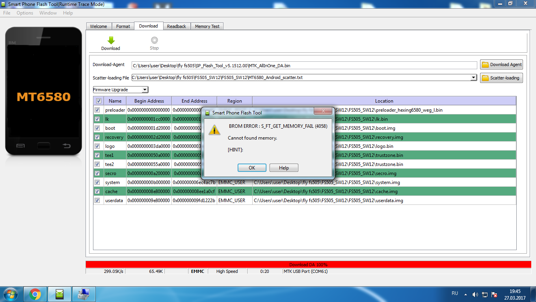The height and width of the screenshot is (302, 536).
Task: Uncheck the tee2 partition checkbox
Action: pyautogui.click(x=97, y=164)
